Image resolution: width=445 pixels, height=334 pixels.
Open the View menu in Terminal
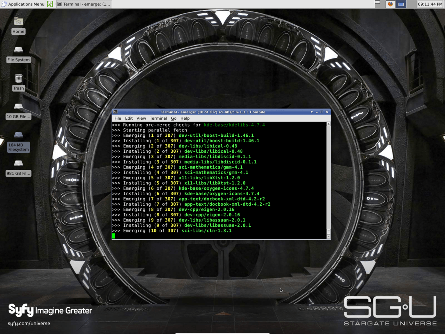pos(141,118)
